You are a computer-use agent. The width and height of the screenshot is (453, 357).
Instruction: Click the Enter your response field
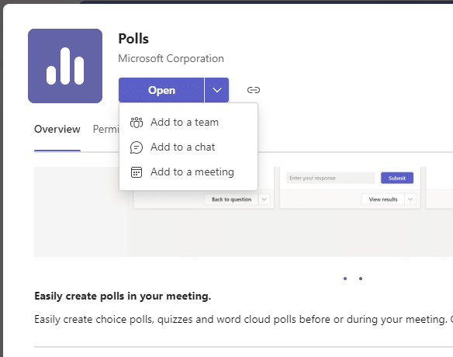pos(330,178)
